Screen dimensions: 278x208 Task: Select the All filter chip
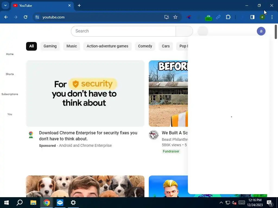click(x=31, y=46)
